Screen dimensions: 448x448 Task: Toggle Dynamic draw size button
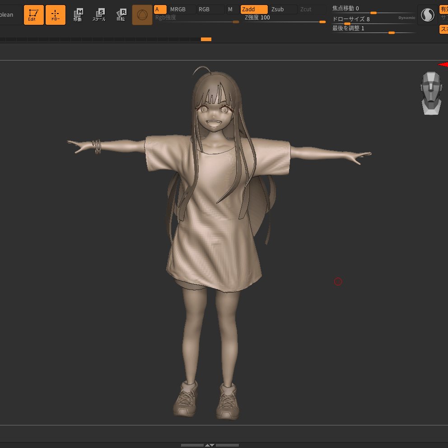[406, 18]
